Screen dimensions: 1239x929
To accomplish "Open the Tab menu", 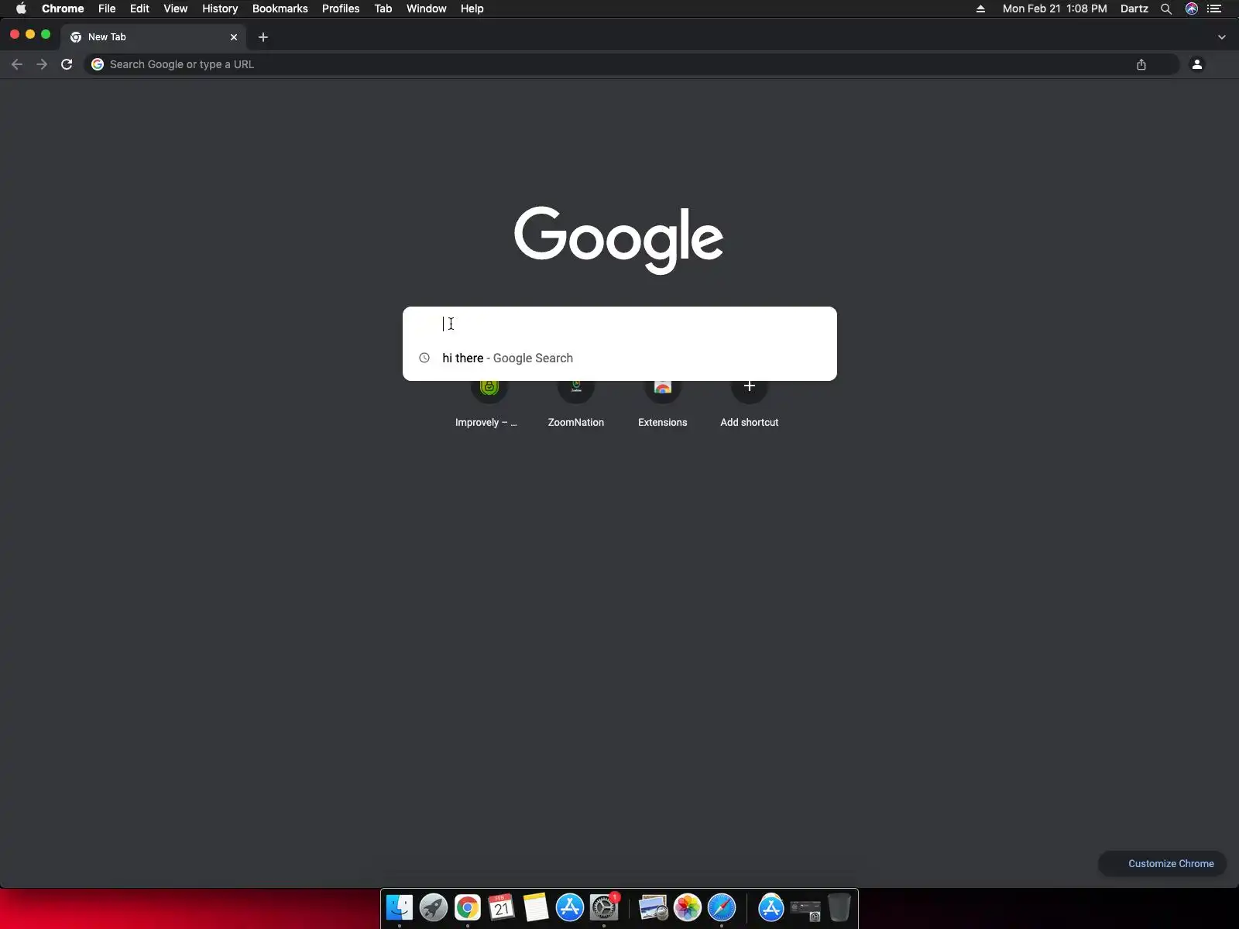I will (383, 9).
